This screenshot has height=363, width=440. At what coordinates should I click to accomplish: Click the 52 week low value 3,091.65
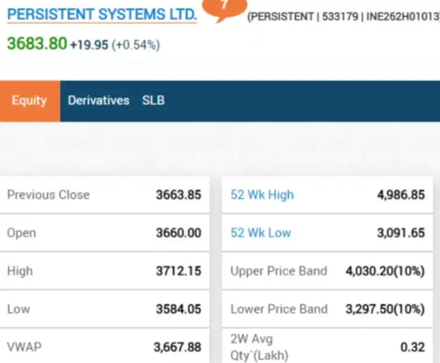click(x=401, y=233)
